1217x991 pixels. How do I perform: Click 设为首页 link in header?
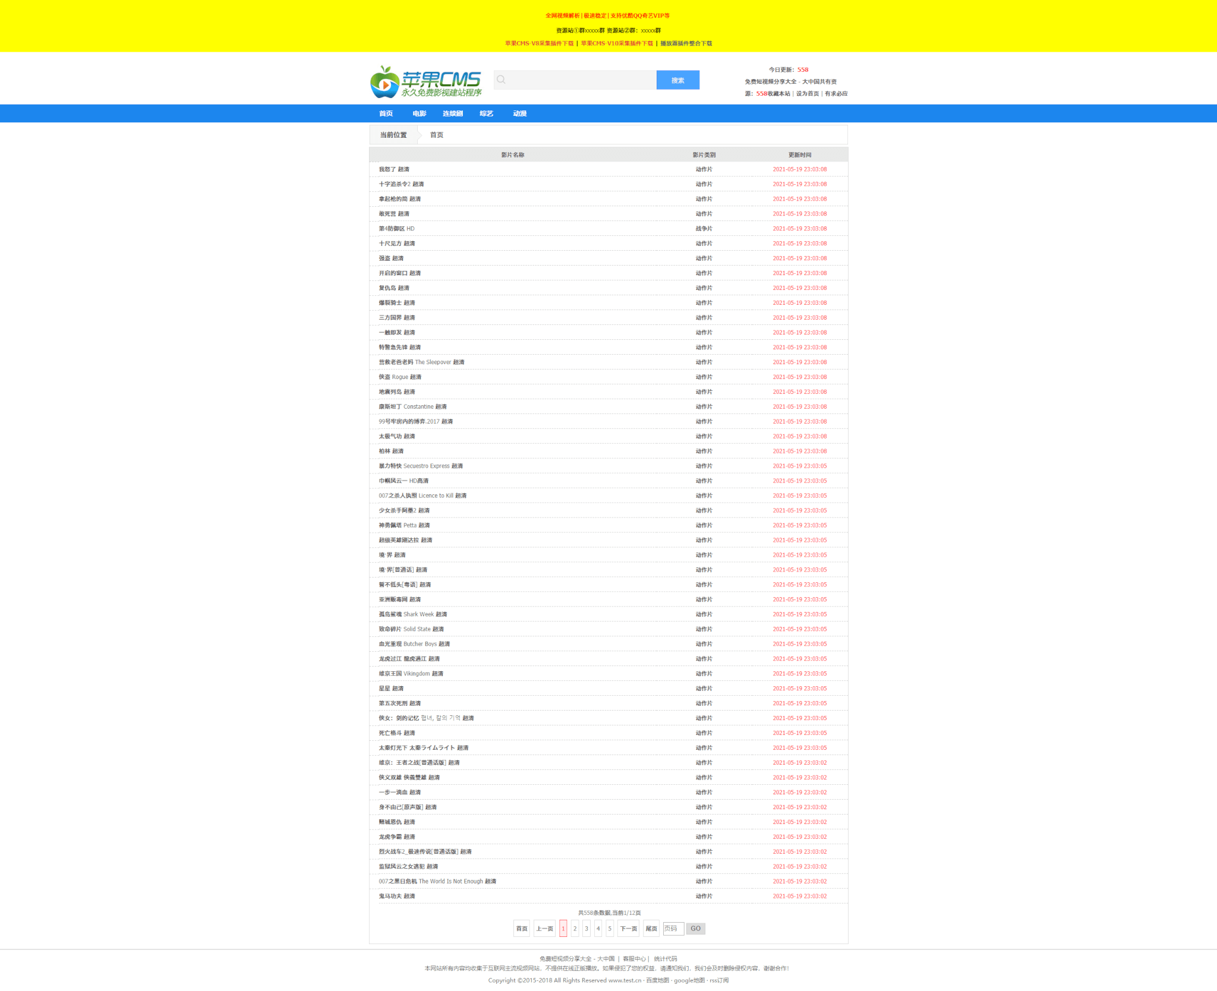807,94
